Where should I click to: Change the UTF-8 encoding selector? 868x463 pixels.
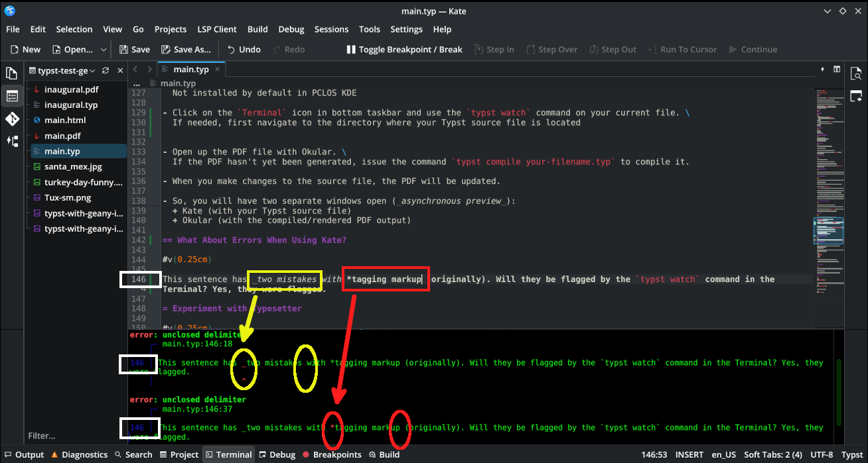(x=823, y=454)
